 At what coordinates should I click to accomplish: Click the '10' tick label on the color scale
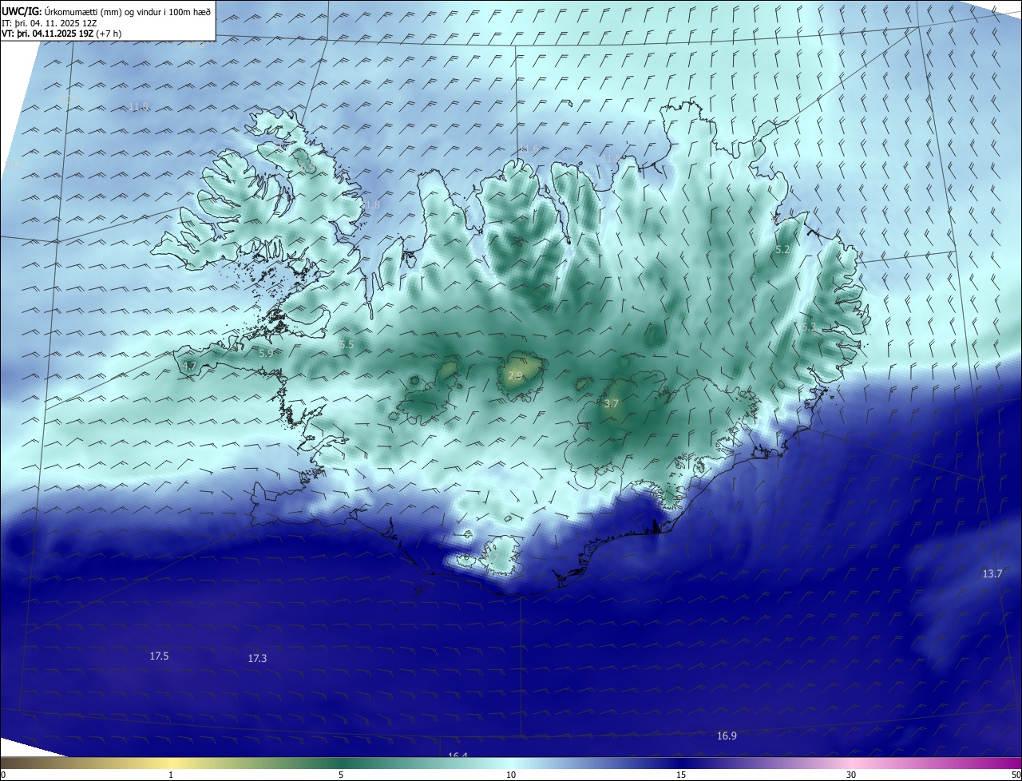click(x=511, y=775)
